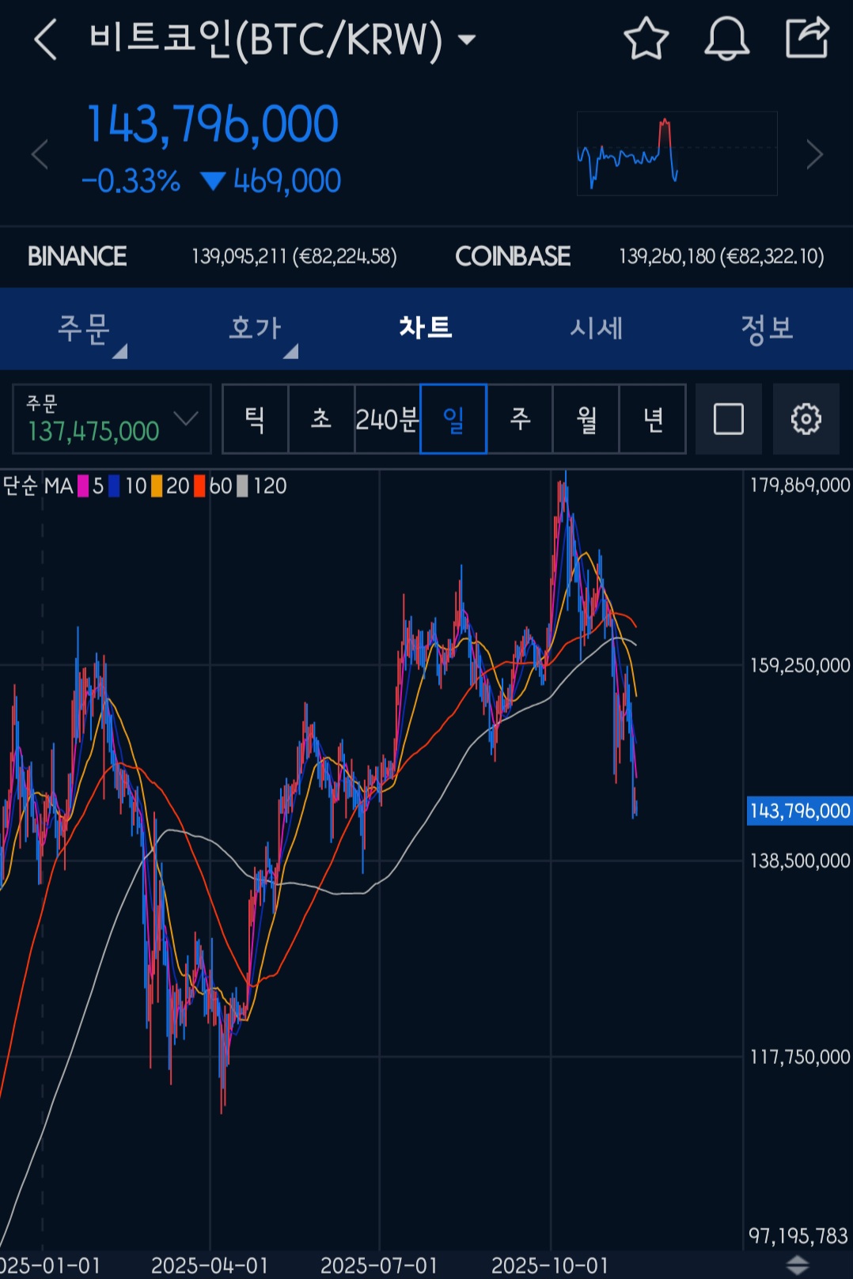
Task: Select the 월 interval button
Action: pyautogui.click(x=586, y=419)
